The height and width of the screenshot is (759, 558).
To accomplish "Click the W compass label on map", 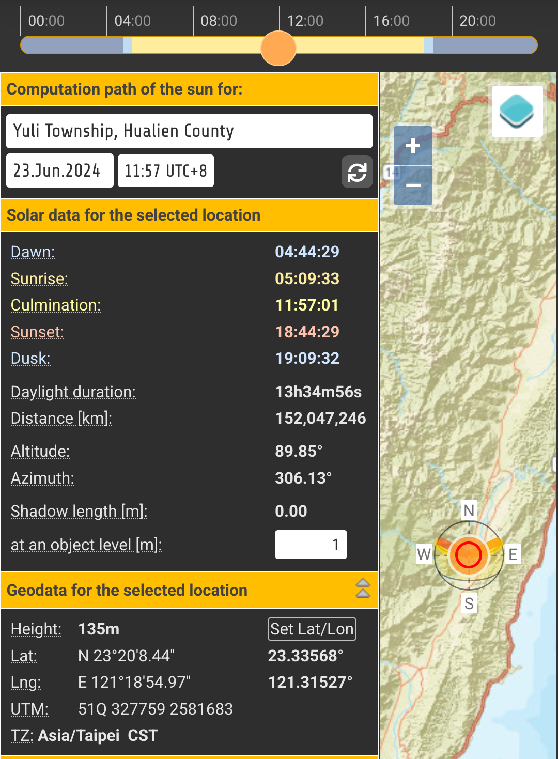I will click(424, 554).
